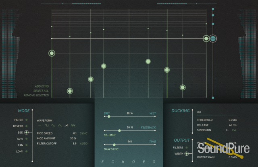This screenshot has width=258, height=167.
Task: Set sidechain to Ext
Action: tap(234, 130)
